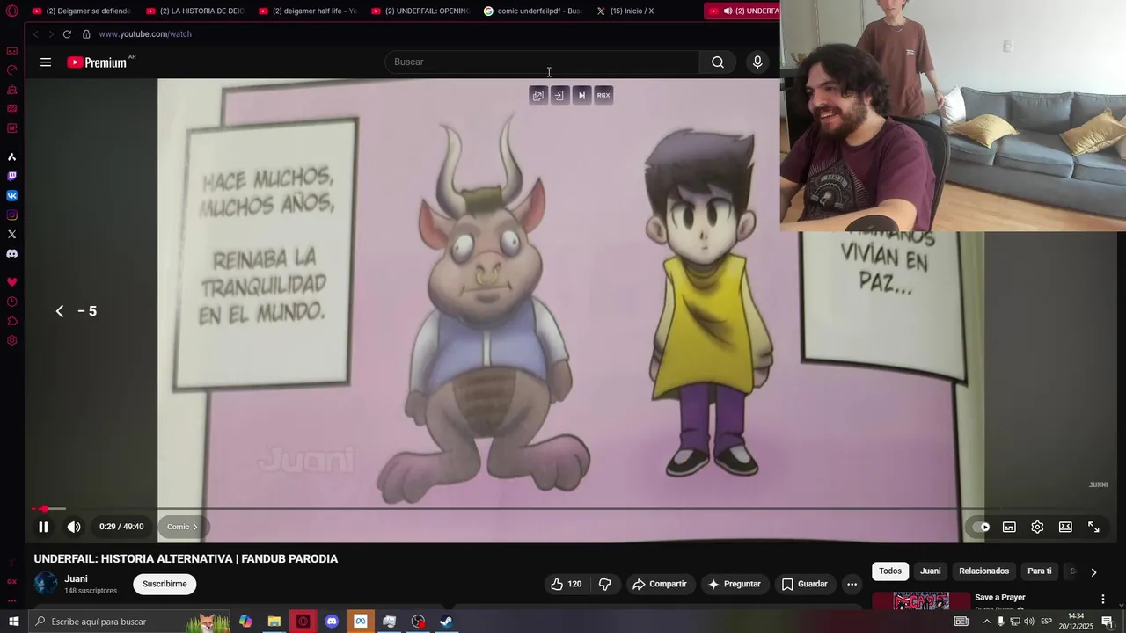Open the taskbar clock showing 14:34
This screenshot has width=1126, height=633.
(1075, 622)
